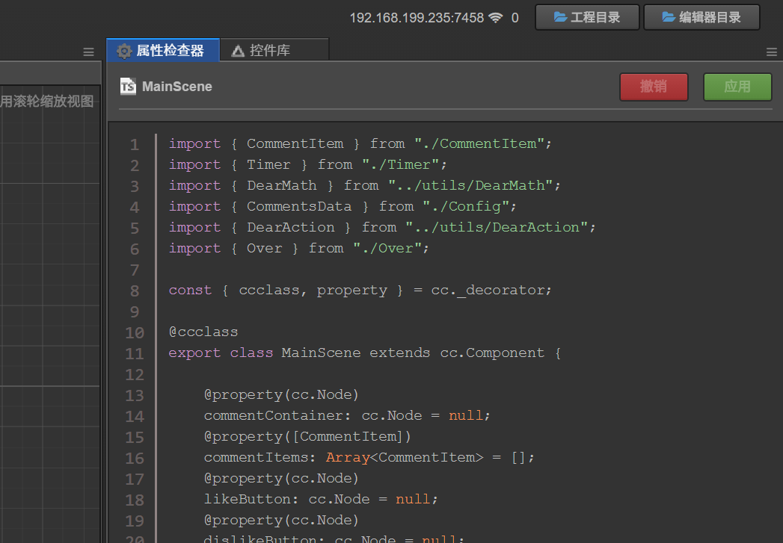
Task: Click the triangle icon on 控件库 tab
Action: click(238, 51)
